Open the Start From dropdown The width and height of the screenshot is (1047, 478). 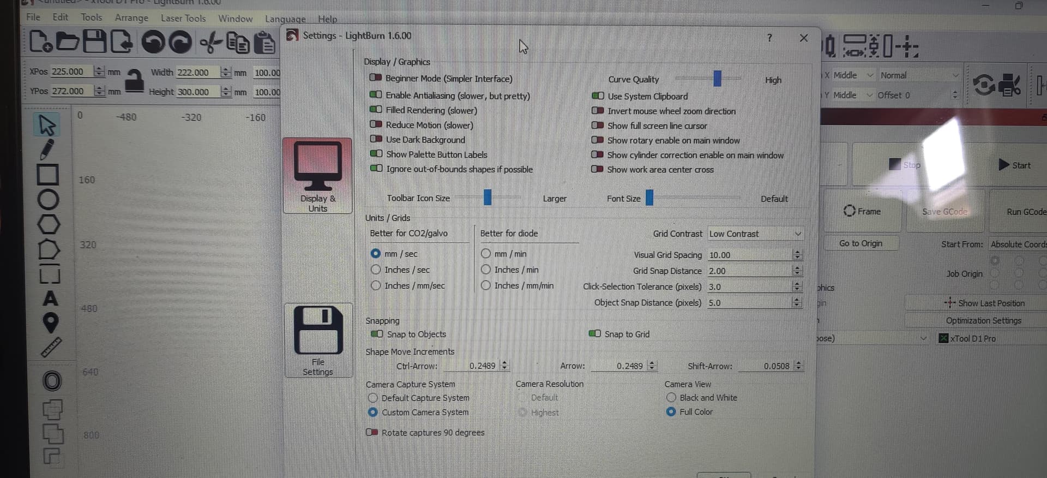coord(1018,244)
